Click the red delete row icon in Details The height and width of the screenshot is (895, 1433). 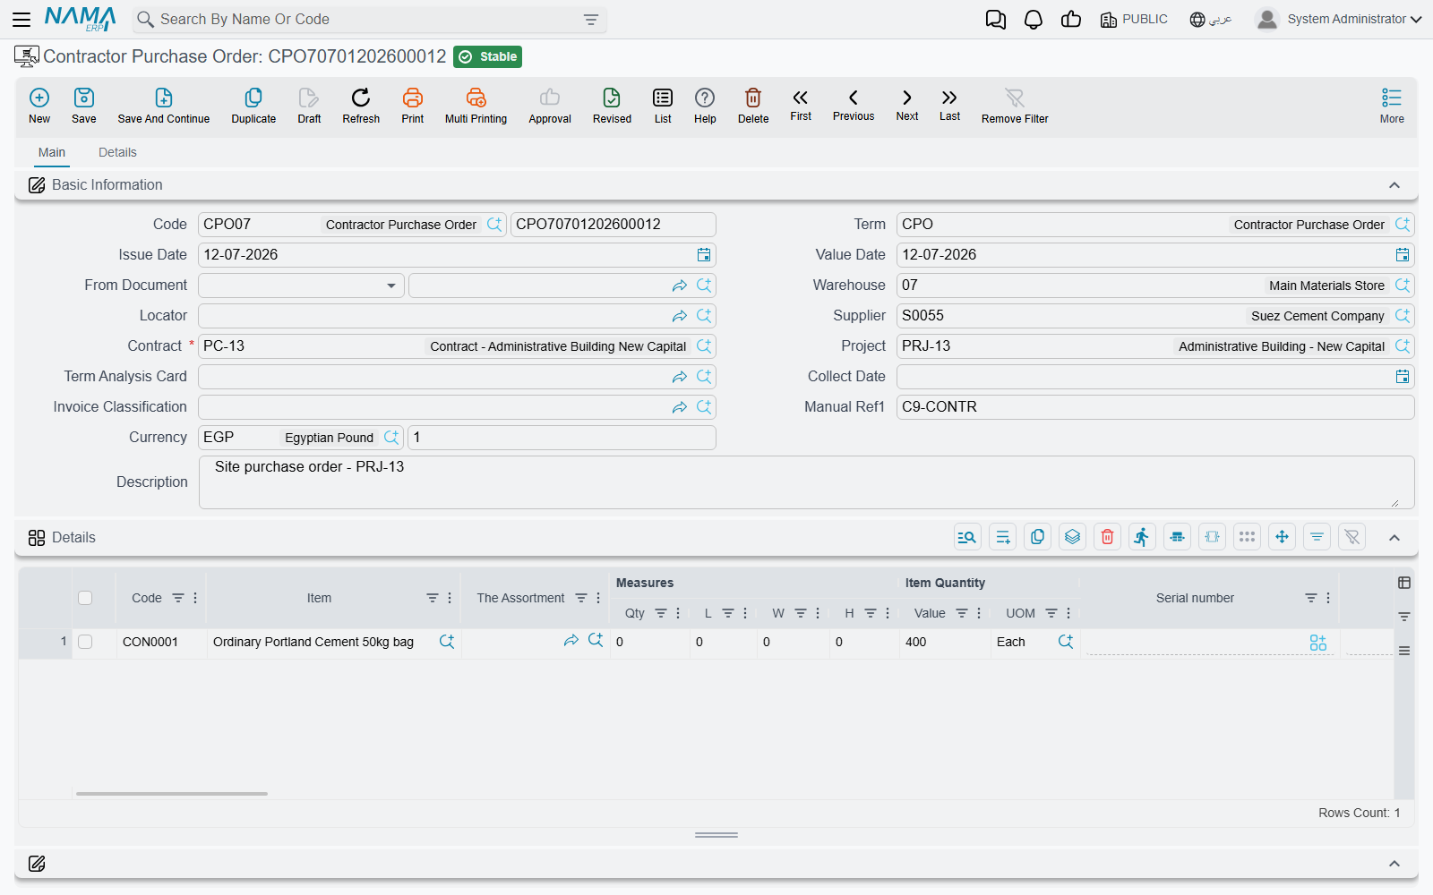click(1107, 537)
